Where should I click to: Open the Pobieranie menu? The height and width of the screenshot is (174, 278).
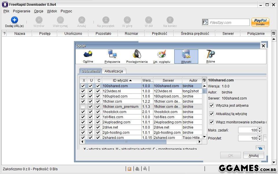click(x=22, y=11)
